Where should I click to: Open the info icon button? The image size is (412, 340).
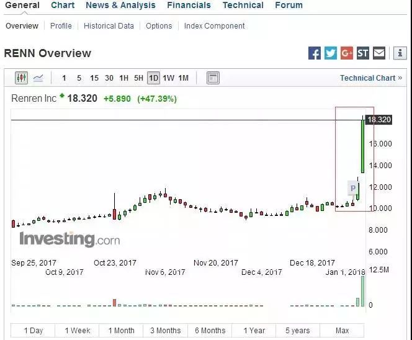[400, 53]
